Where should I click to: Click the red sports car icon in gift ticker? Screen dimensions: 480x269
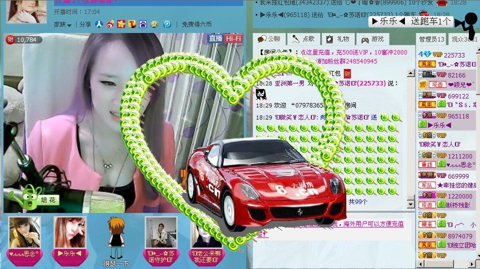pyautogui.click(x=424, y=14)
